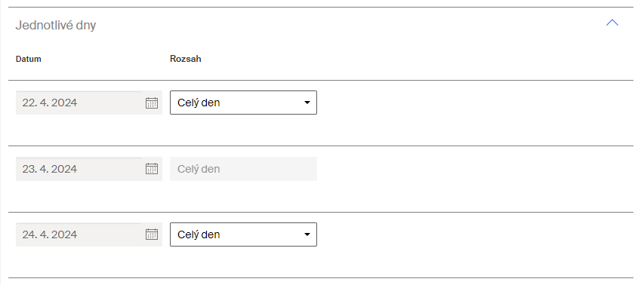Open calendar picker for 23. 4. 2024
Screen dimensions: 638x285
click(x=152, y=169)
